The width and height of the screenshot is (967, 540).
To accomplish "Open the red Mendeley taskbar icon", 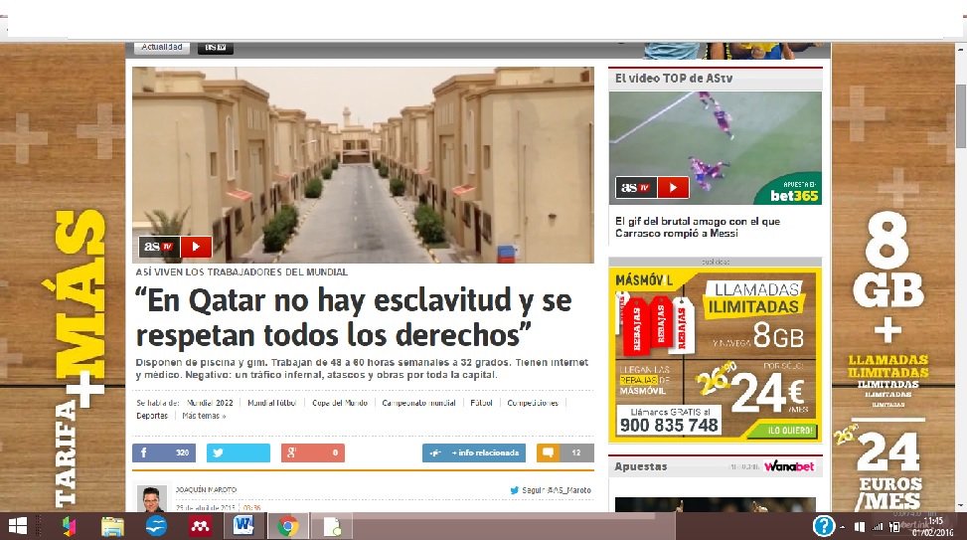I will pos(201,526).
